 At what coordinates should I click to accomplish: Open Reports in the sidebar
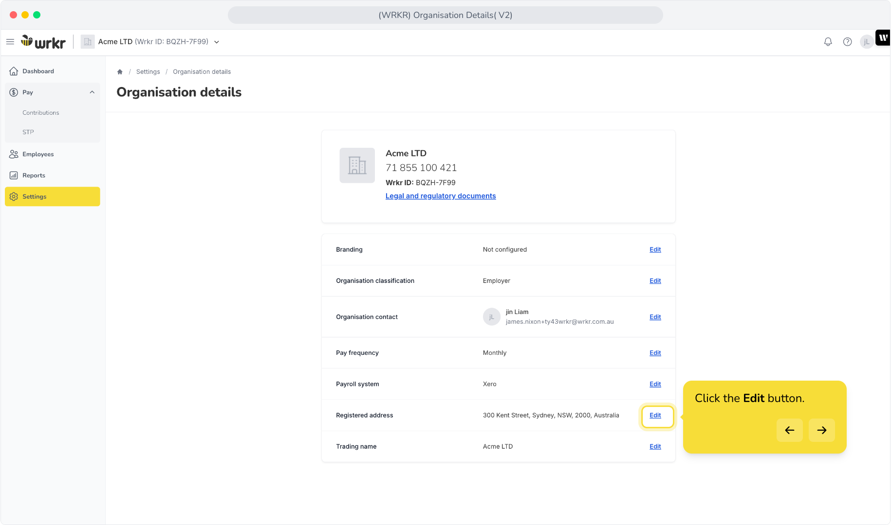[53, 175]
